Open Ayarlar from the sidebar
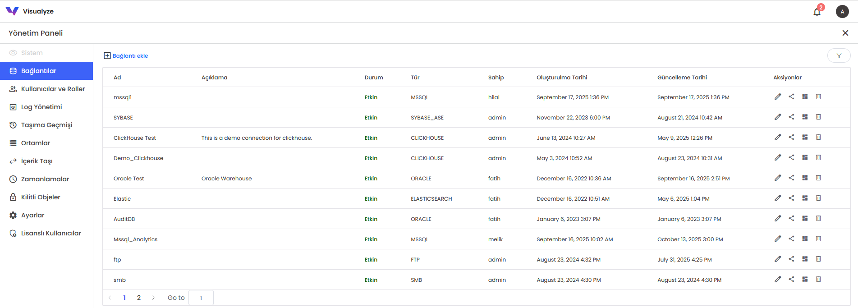Image resolution: width=858 pixels, height=308 pixels. tap(32, 215)
